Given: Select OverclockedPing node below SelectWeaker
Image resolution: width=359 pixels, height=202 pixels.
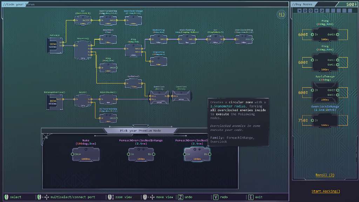Looking at the screenshot, I should coord(108,118).
